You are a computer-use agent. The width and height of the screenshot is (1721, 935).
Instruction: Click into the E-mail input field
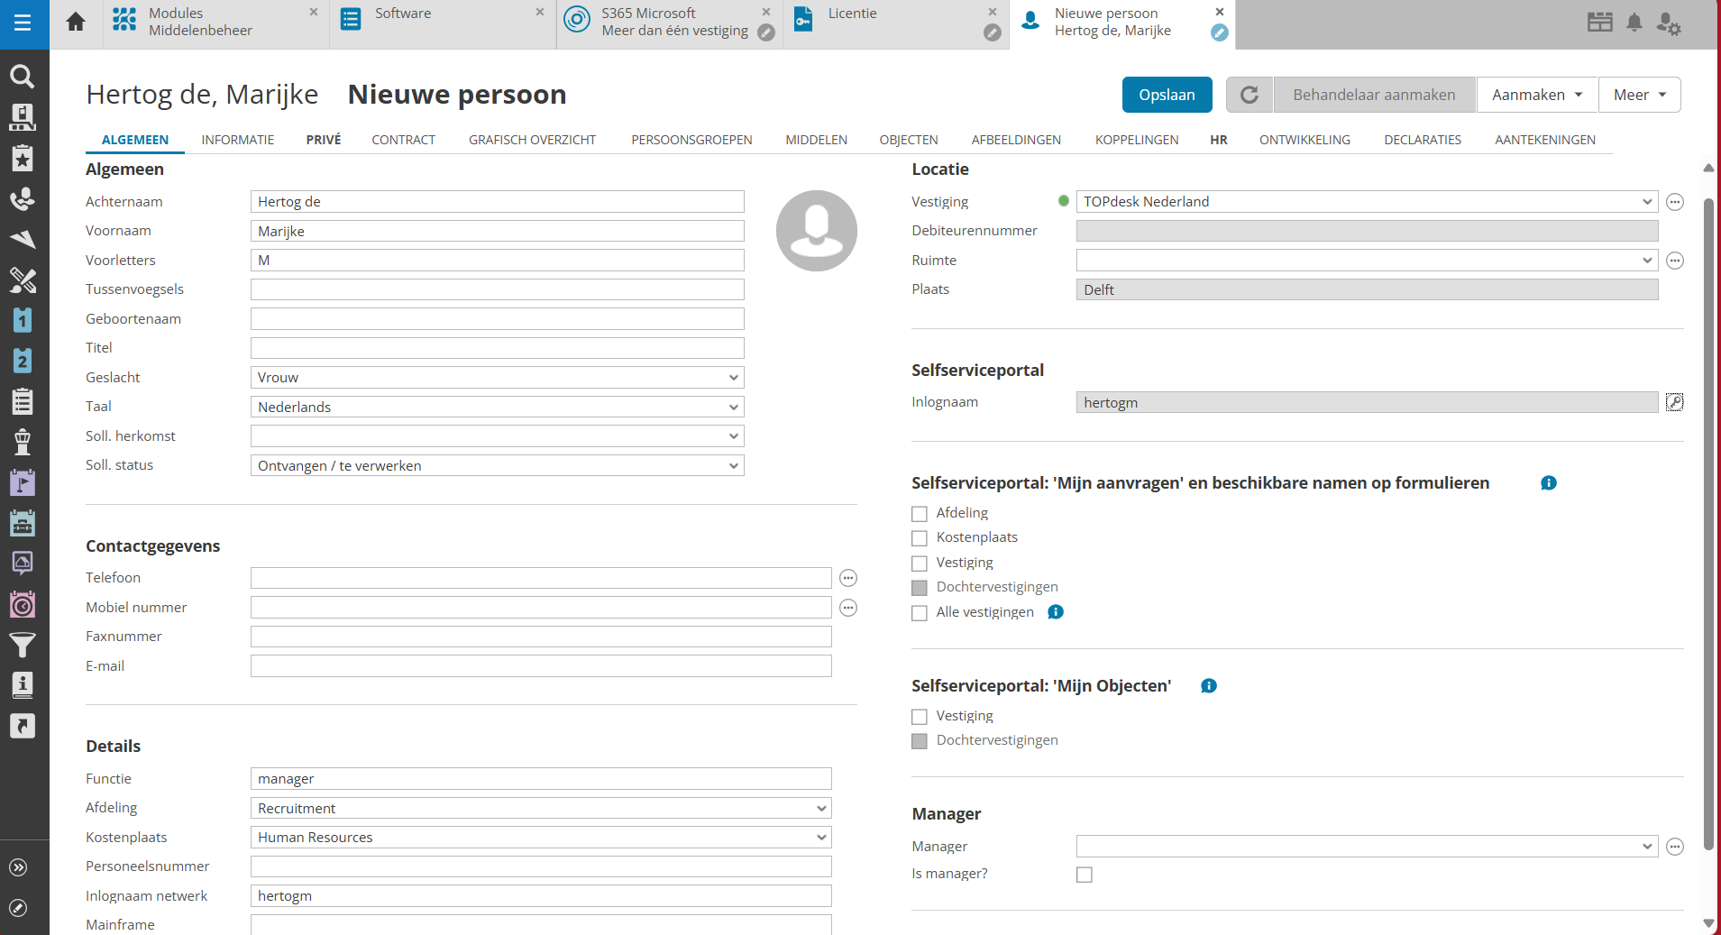541,666
